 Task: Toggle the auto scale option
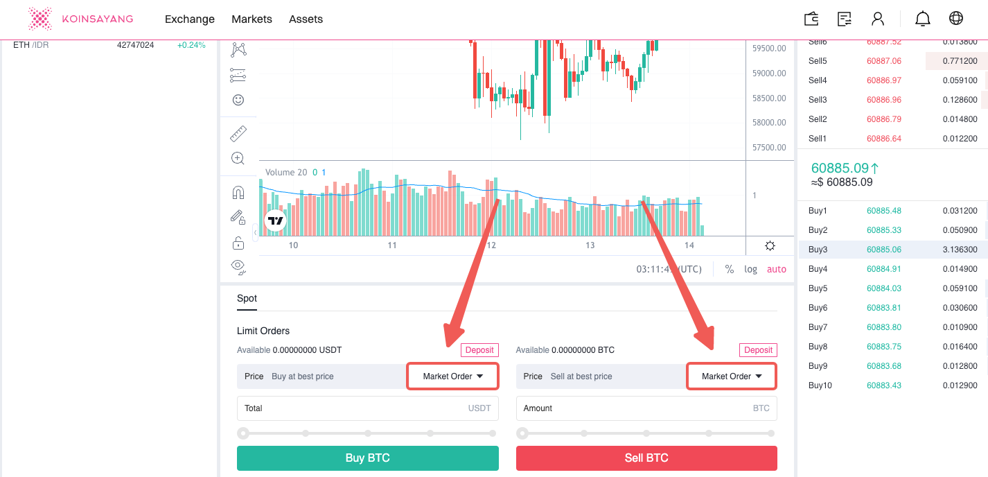tap(777, 269)
